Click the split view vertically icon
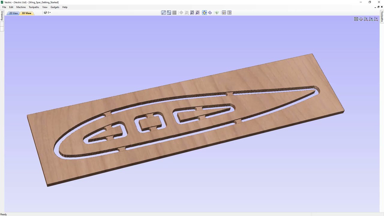Screen dimensions: 384x216 (x=229, y=13)
